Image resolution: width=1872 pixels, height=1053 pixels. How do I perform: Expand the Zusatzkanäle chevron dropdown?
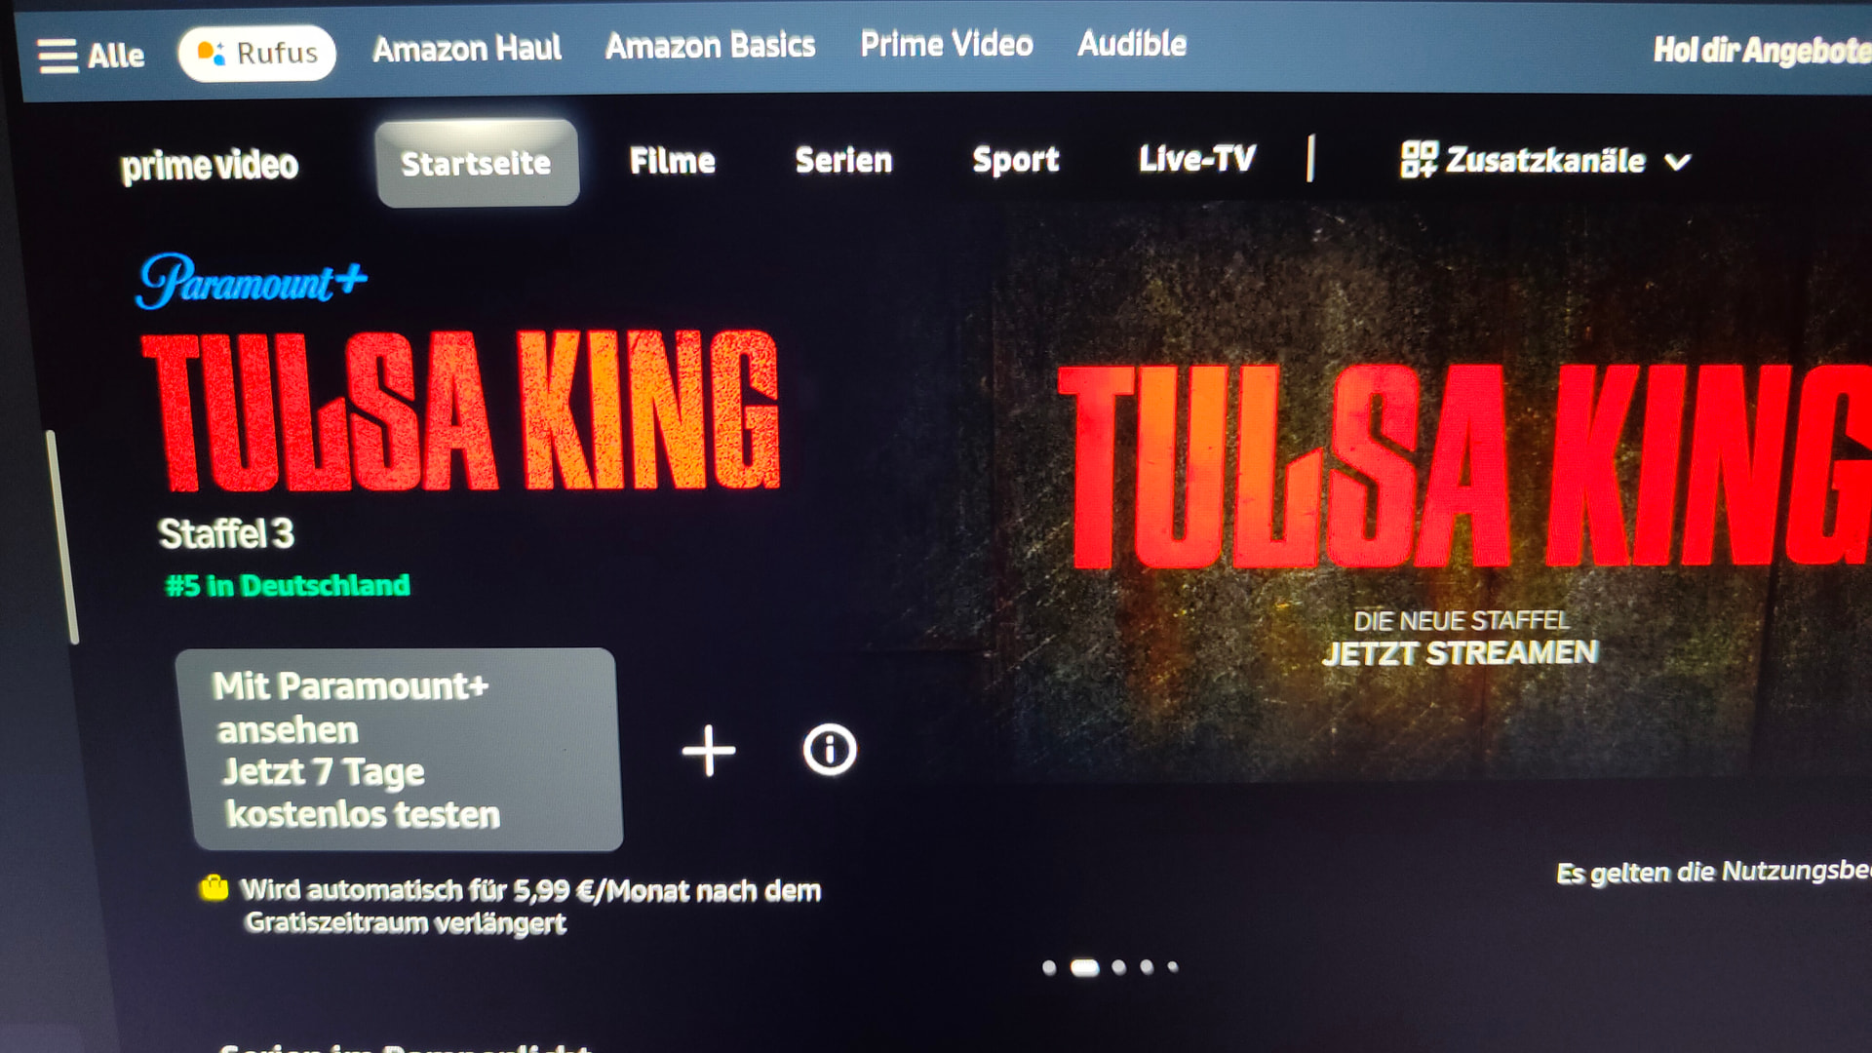(x=1678, y=162)
